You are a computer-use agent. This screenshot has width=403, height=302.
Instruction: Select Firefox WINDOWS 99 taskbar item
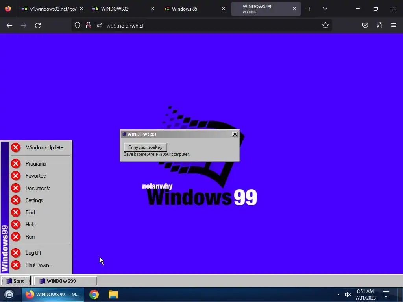tap(53, 295)
